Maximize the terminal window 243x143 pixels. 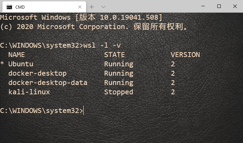[x=219, y=6]
